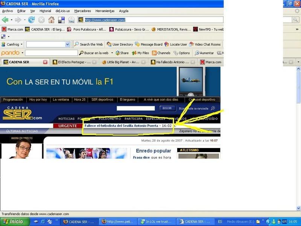This screenshot has height=226, width=301.
Task: Open the Herramientas menu
Action: tap(105, 11)
